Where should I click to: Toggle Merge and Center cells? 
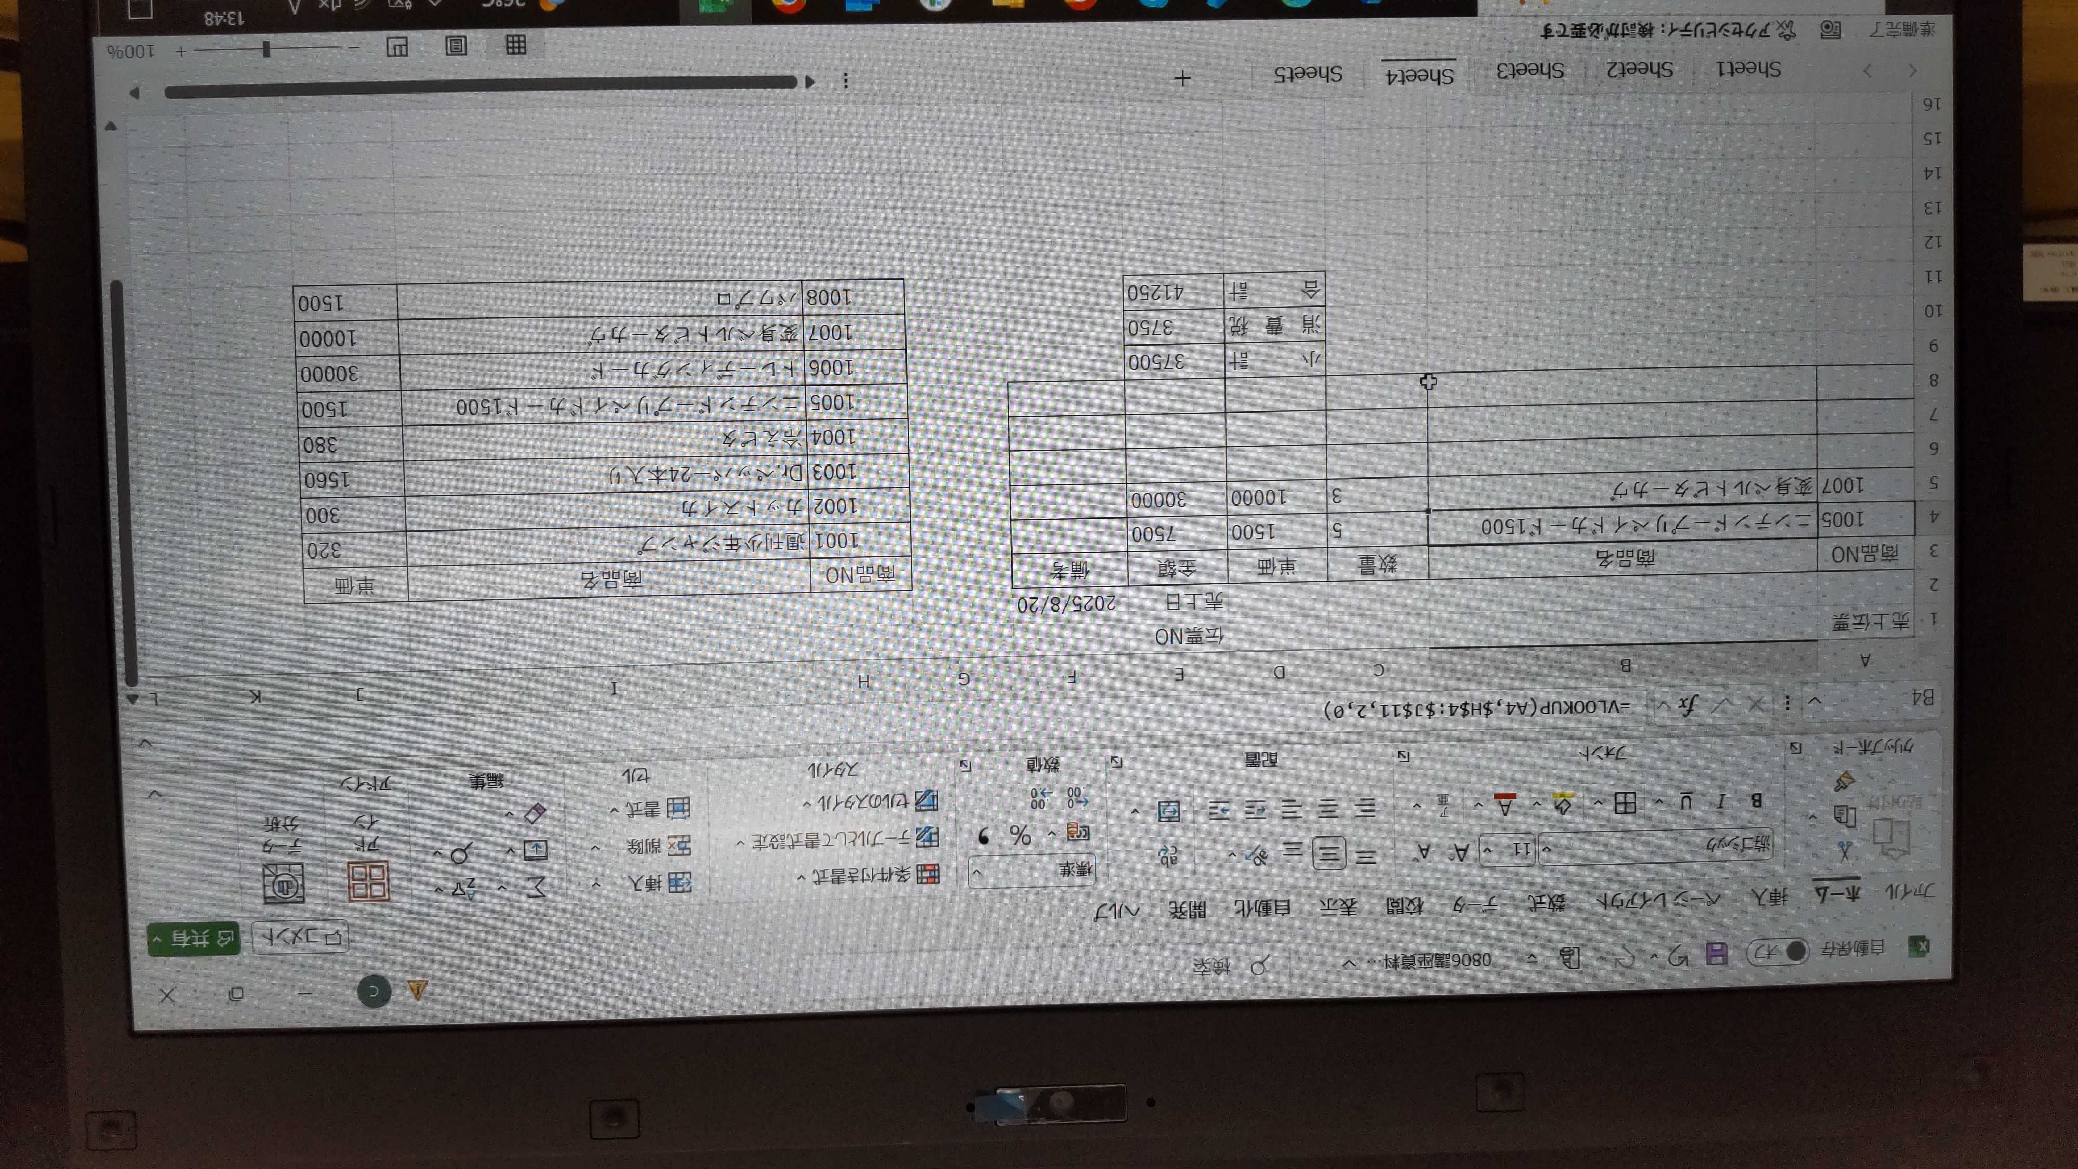click(1169, 811)
